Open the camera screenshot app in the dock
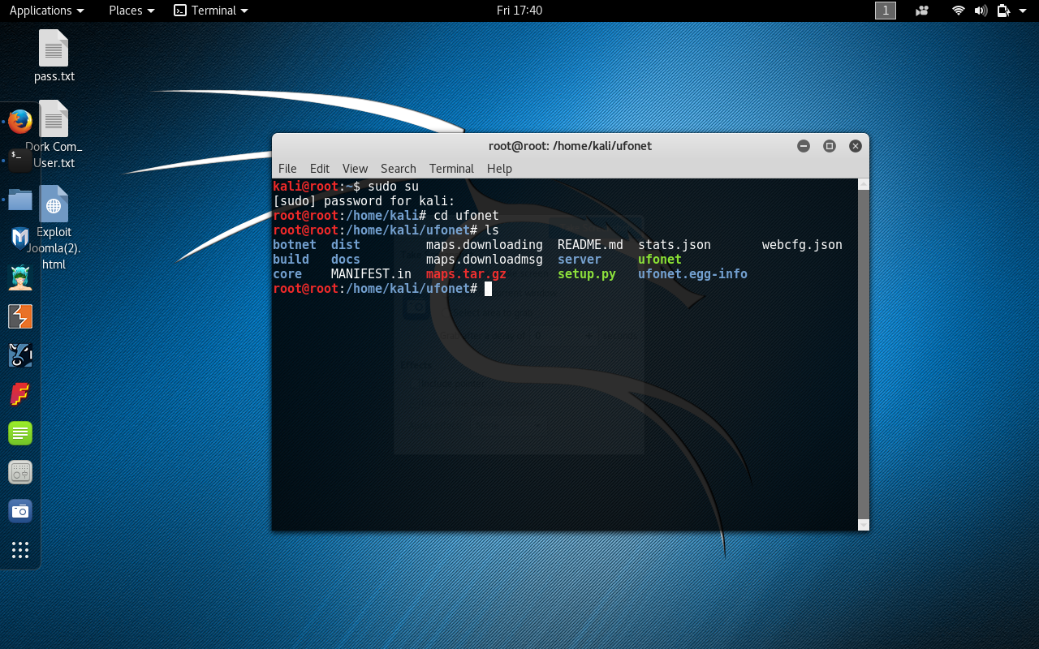 tap(20, 510)
